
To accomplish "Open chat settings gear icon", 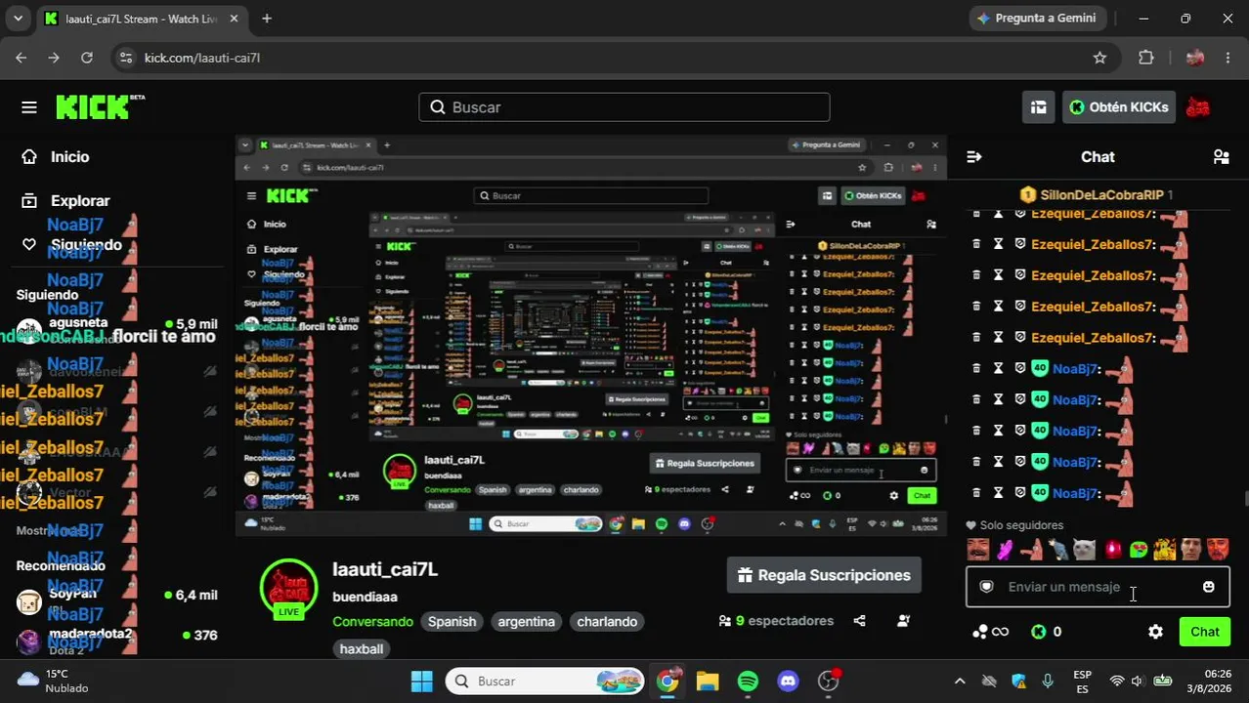I will tap(1155, 632).
